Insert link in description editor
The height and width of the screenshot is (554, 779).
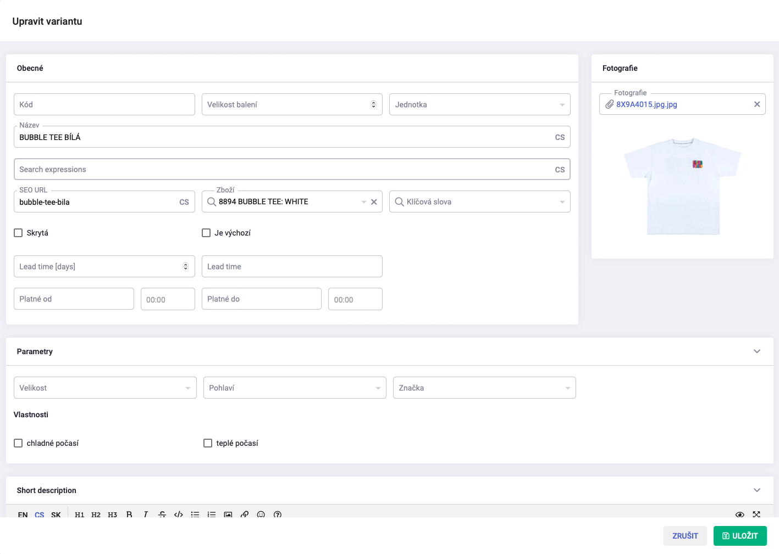pyautogui.click(x=245, y=514)
